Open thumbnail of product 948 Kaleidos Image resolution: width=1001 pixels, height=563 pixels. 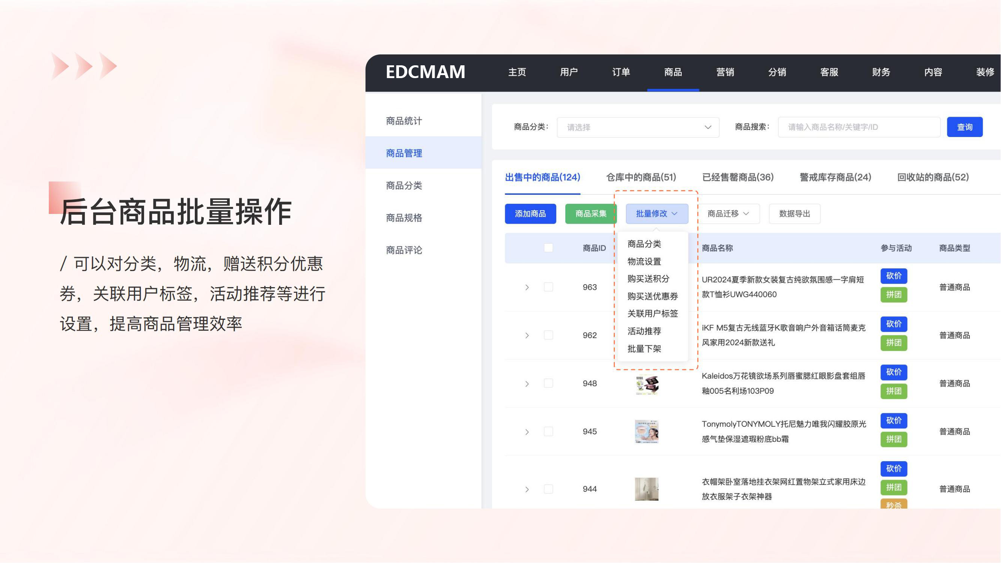[647, 385]
